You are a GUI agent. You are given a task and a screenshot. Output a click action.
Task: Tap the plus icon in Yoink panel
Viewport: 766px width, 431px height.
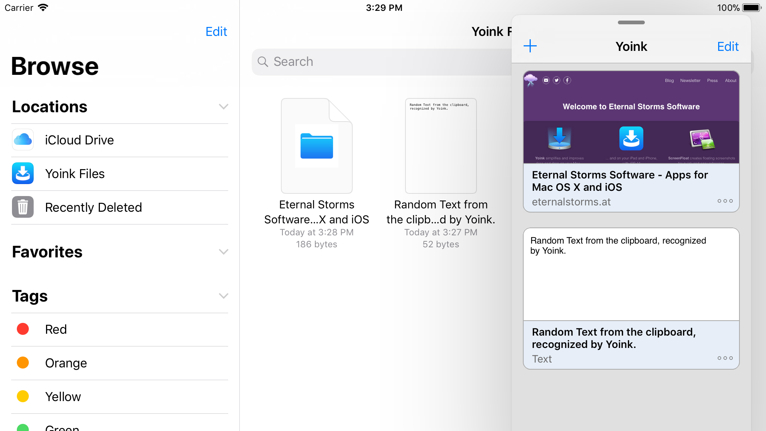(x=530, y=46)
